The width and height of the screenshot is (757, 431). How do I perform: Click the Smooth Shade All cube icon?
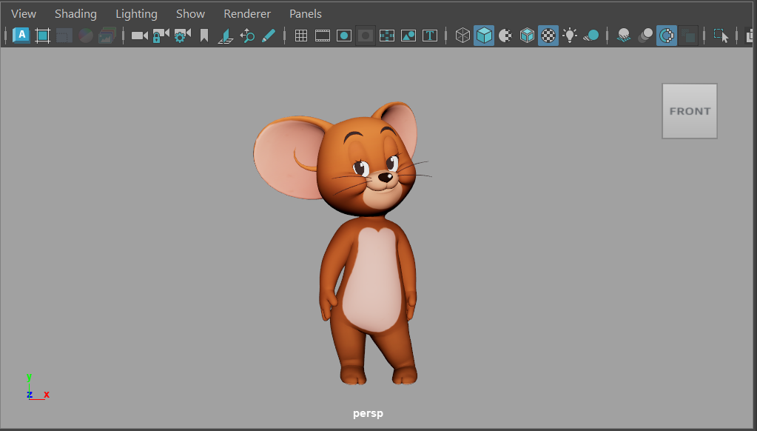(x=484, y=36)
